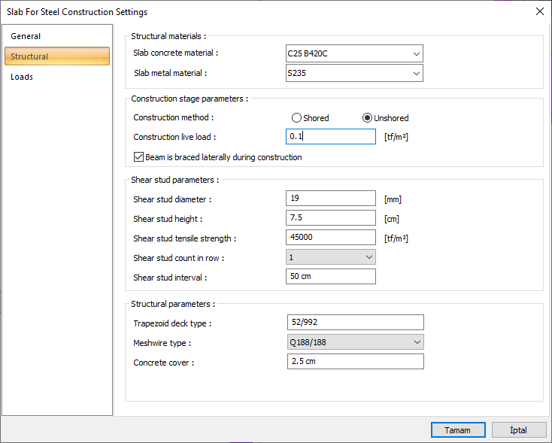Edit the Shear stud tensile strength value
Viewport: 552px width, 443px height.
pyautogui.click(x=331, y=238)
